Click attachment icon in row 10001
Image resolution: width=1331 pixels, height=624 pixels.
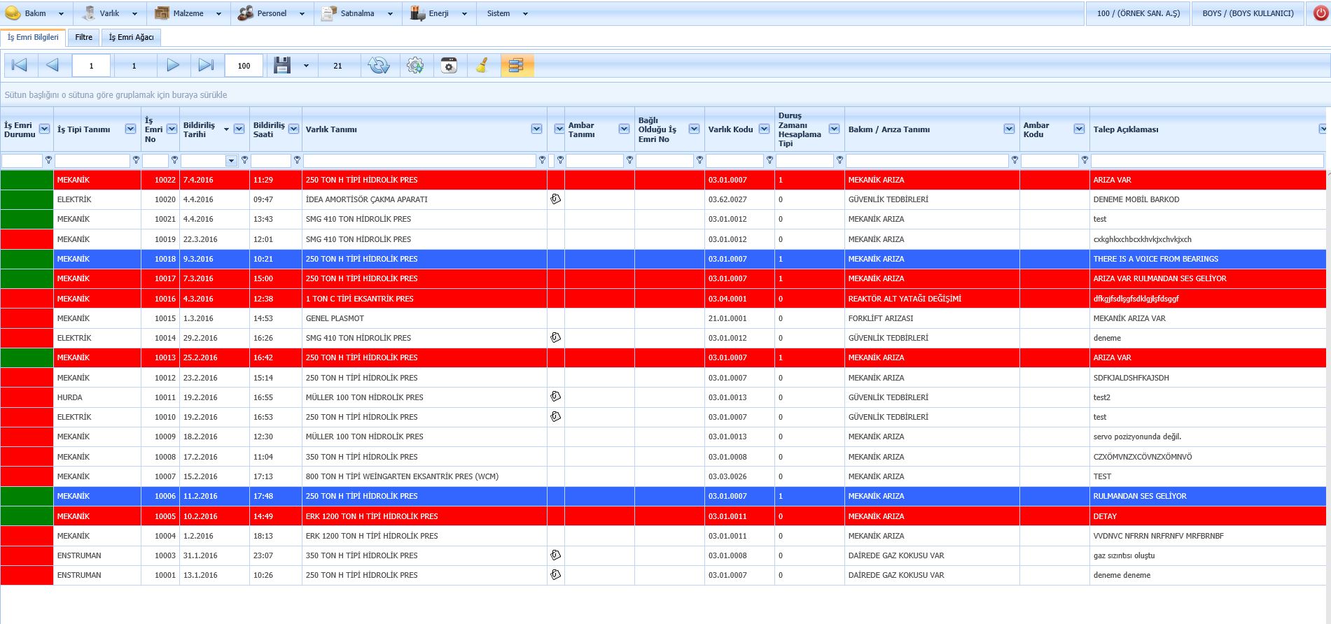[555, 574]
